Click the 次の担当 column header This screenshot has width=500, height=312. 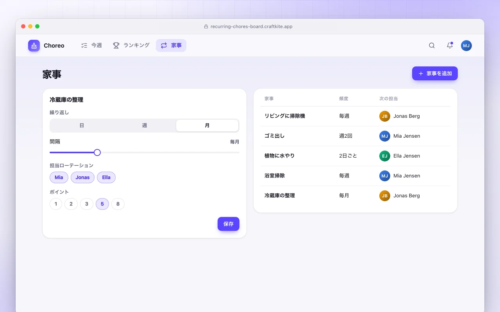tap(388, 99)
